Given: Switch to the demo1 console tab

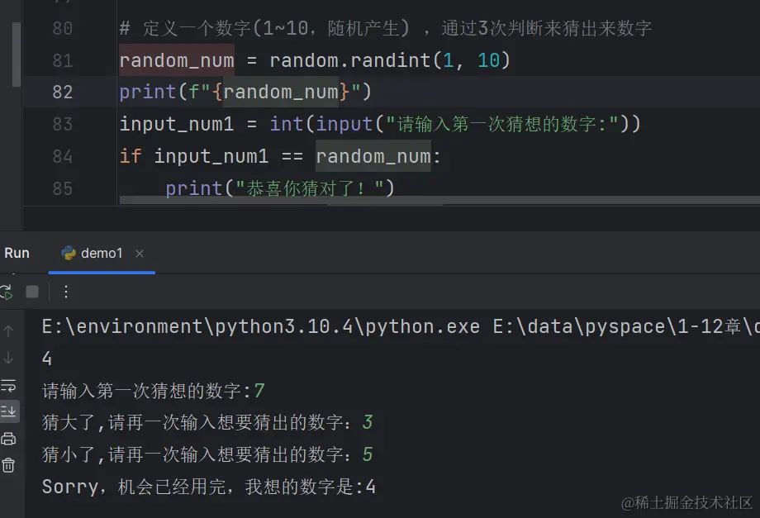Looking at the screenshot, I should 101,254.
